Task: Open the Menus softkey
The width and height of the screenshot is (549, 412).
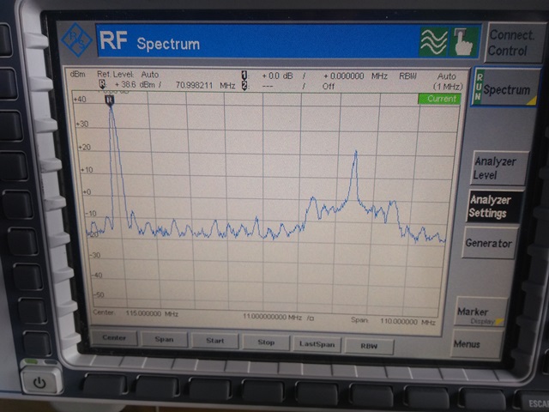Action: 468,344
